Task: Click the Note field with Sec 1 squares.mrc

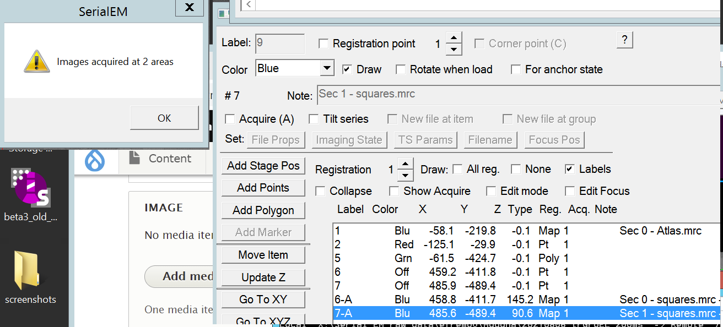Action: tap(519, 94)
